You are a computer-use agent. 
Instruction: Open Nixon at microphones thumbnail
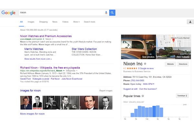point(70,103)
